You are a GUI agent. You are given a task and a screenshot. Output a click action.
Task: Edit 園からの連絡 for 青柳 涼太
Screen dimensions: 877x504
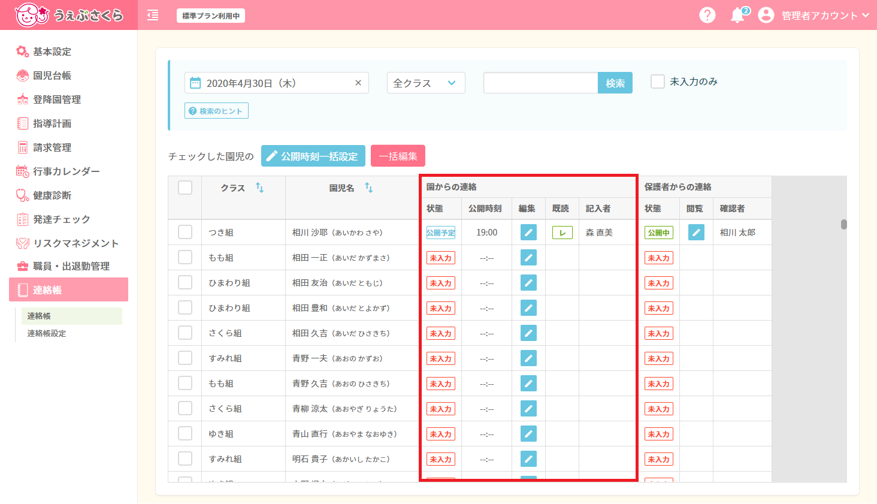(528, 409)
